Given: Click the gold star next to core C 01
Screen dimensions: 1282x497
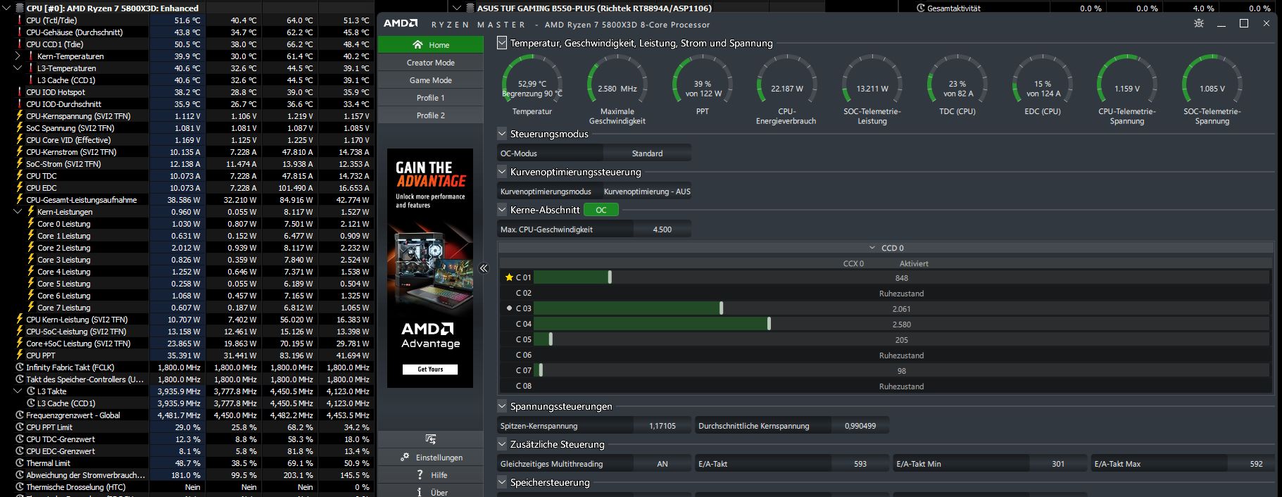Looking at the screenshot, I should tap(509, 277).
